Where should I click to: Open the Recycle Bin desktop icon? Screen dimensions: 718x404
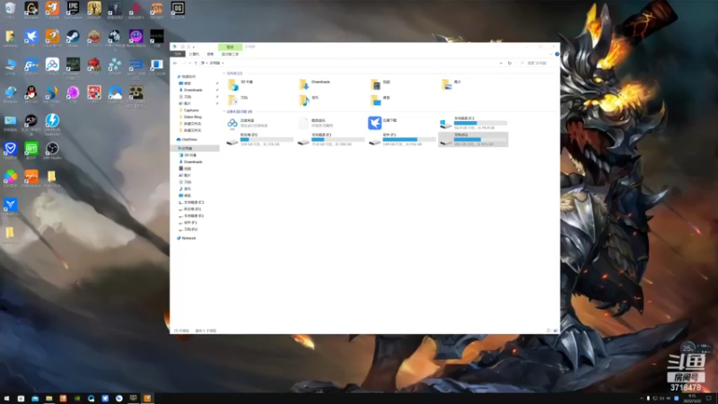[x=10, y=10]
